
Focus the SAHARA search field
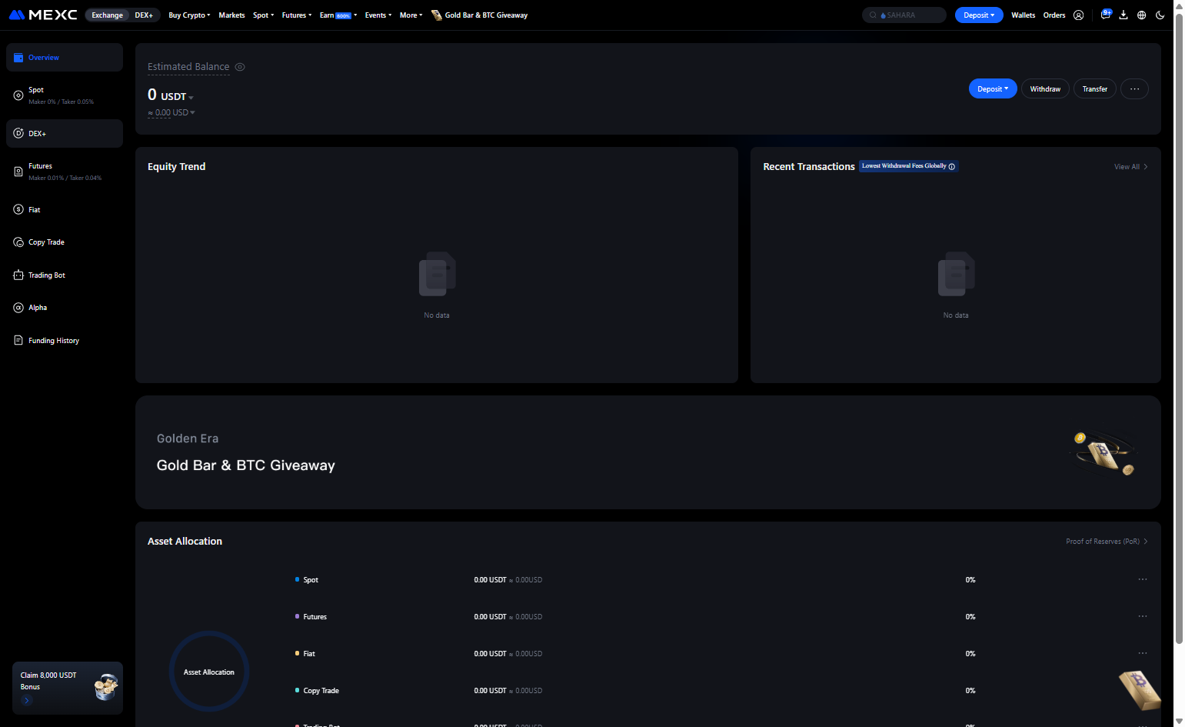[904, 15]
